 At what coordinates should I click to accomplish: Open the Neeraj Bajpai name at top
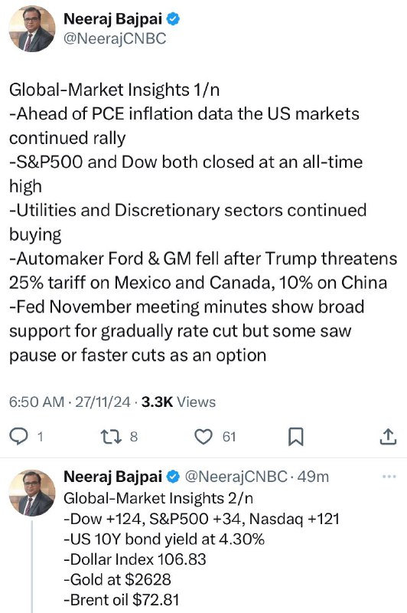pyautogui.click(x=112, y=18)
